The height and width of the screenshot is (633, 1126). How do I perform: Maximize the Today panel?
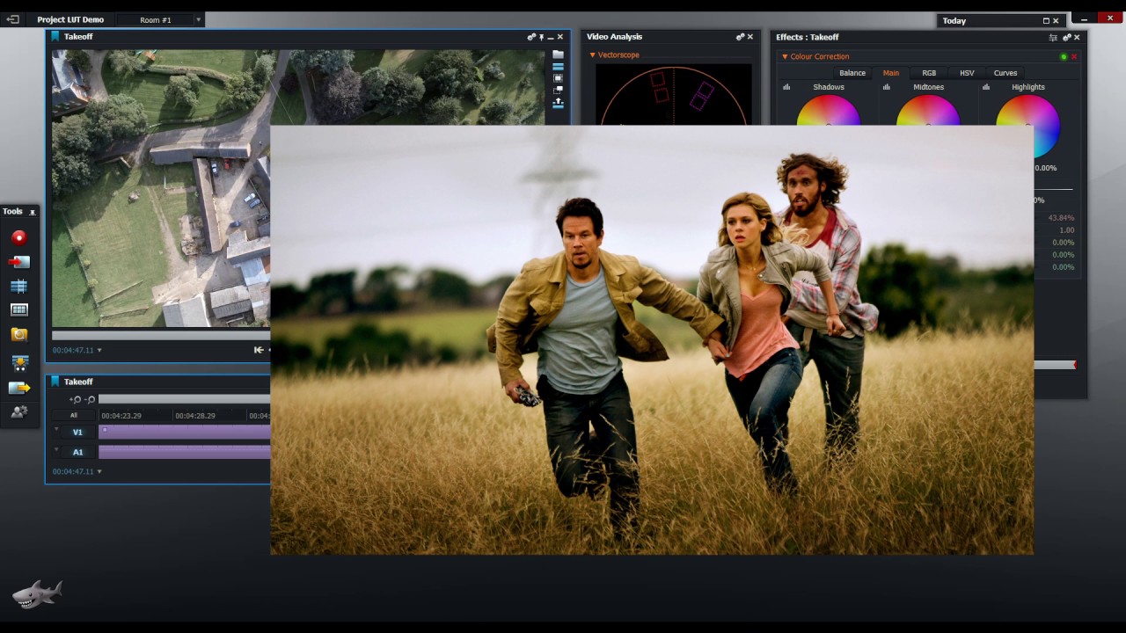pyautogui.click(x=1046, y=20)
